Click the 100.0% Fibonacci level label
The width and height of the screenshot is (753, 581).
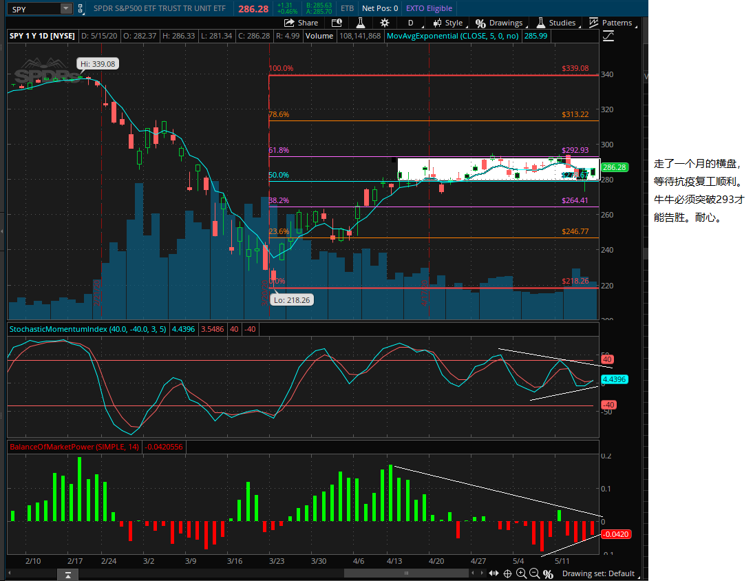281,68
